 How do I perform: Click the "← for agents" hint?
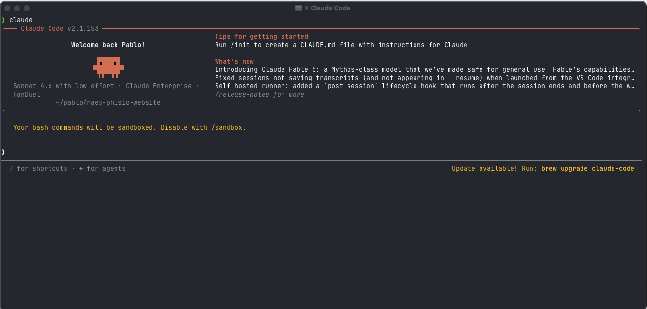click(x=102, y=169)
